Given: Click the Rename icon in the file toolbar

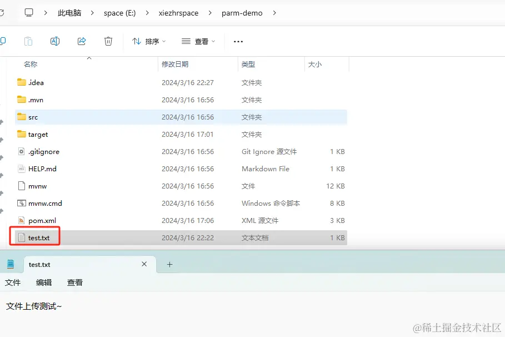Looking at the screenshot, I should point(54,41).
